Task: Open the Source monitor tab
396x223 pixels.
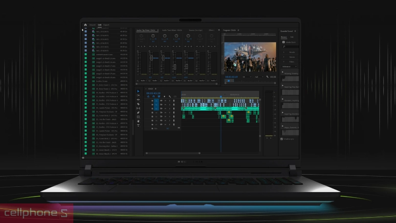Action: (x=196, y=30)
